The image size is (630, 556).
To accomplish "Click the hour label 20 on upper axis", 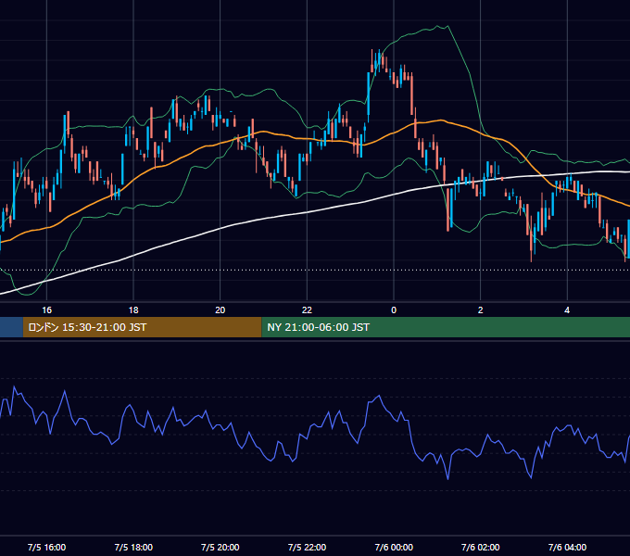I will point(220,310).
